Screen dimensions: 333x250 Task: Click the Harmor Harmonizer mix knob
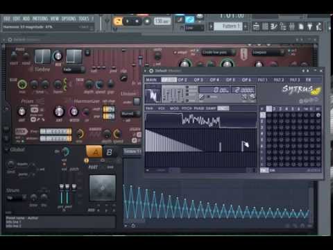(59, 112)
